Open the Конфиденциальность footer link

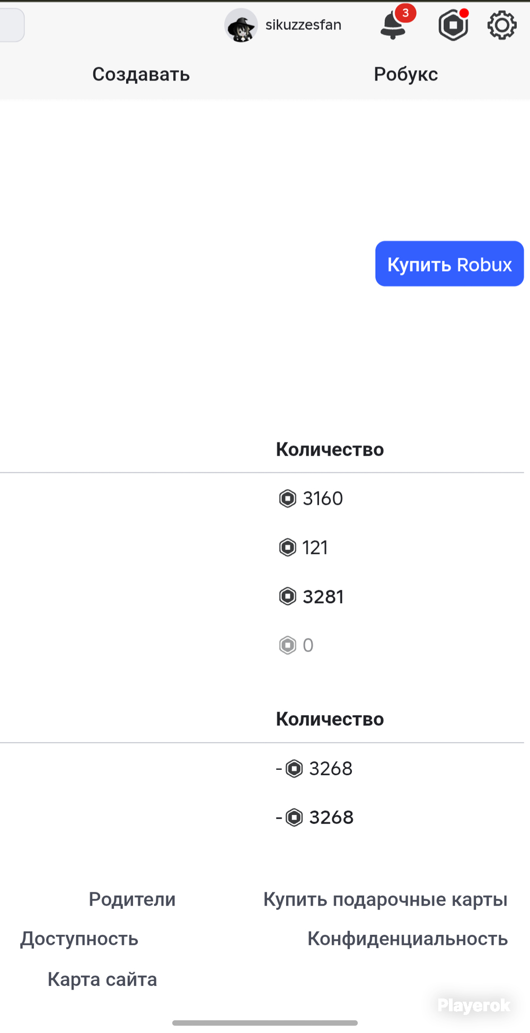[408, 939]
